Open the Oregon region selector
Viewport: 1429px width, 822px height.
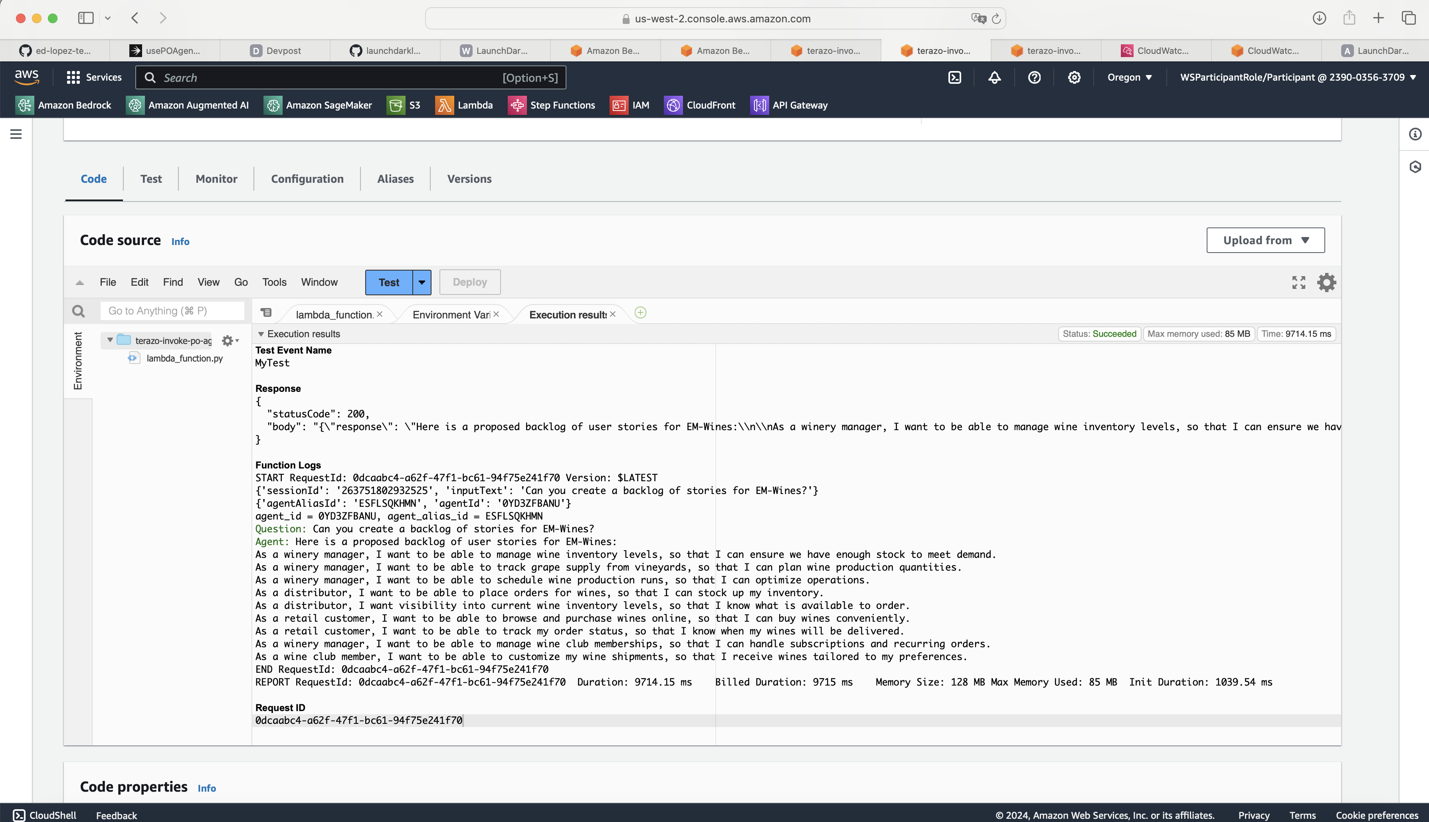coord(1129,77)
